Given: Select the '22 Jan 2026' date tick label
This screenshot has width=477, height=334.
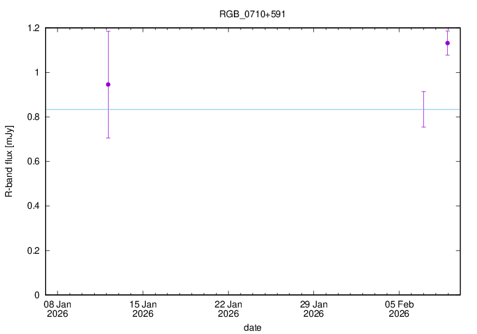Looking at the screenshot, I should coord(228,309).
